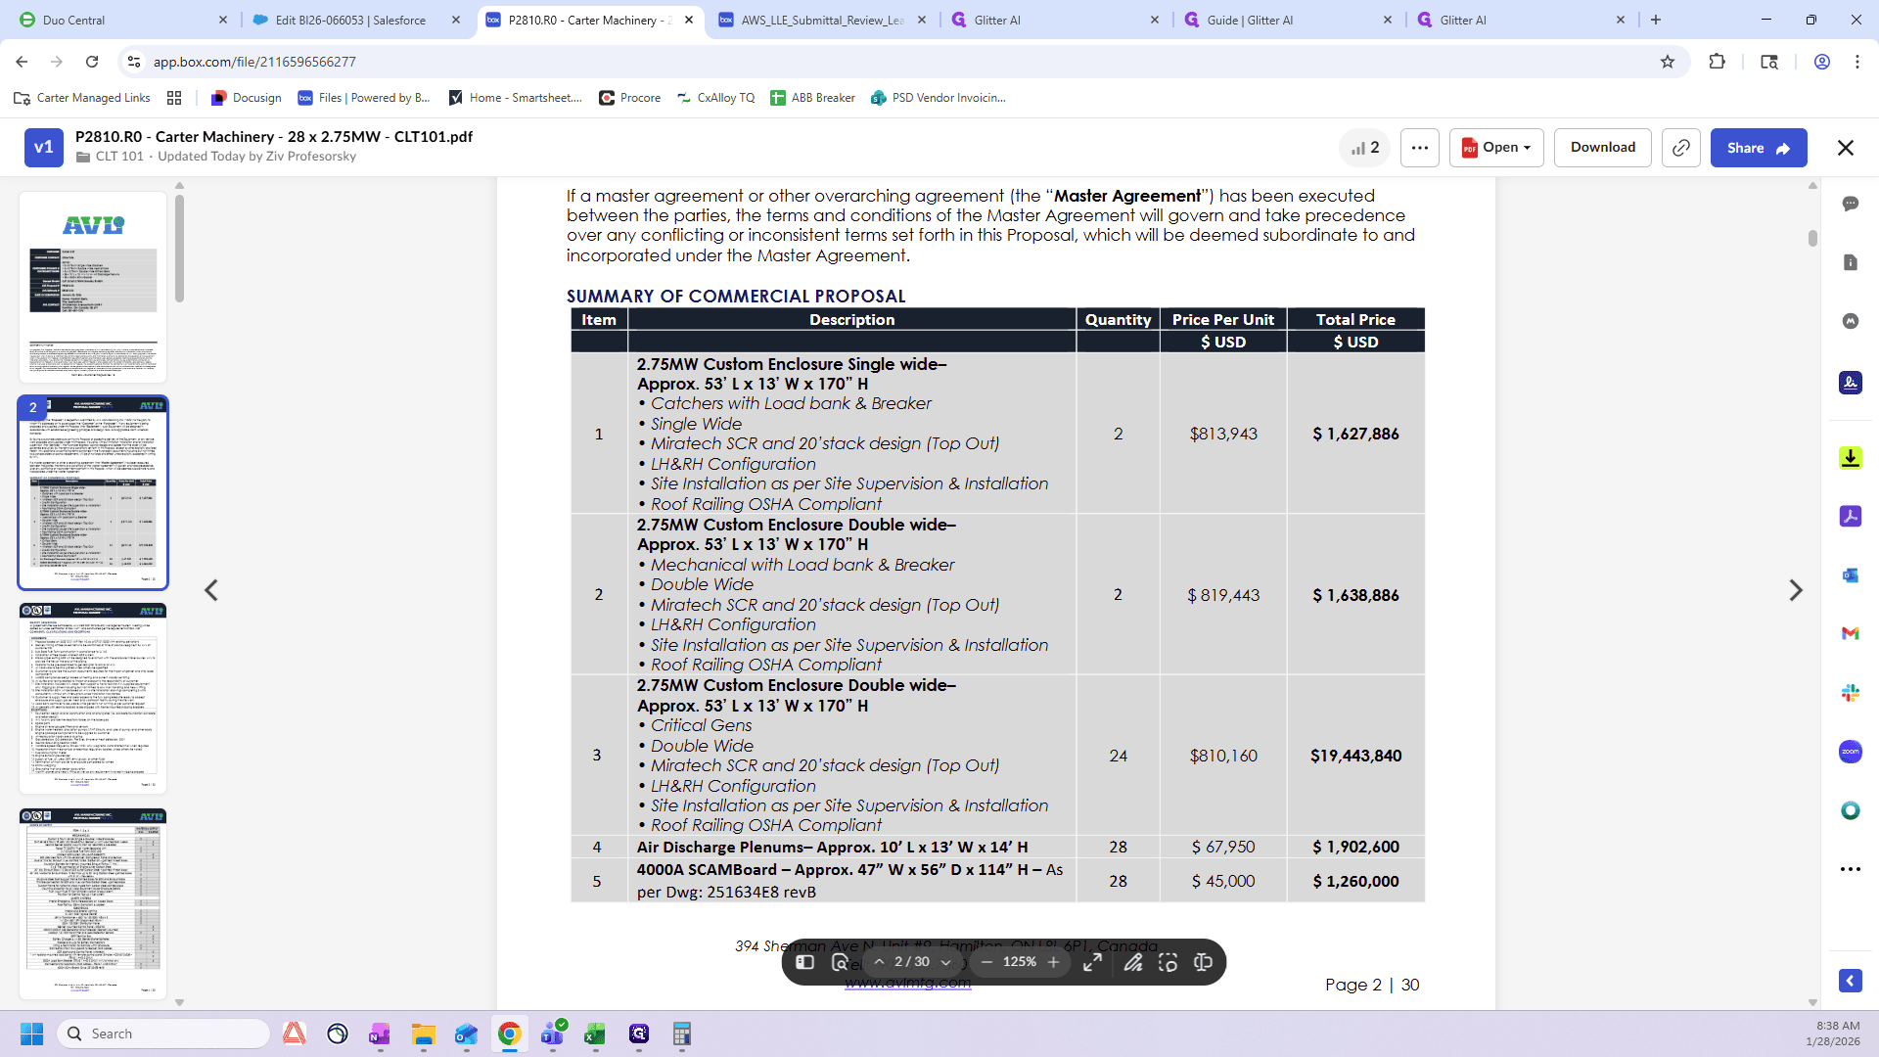Open the Zoom integration icon
Screen dimensions: 1879x1057
(1850, 752)
